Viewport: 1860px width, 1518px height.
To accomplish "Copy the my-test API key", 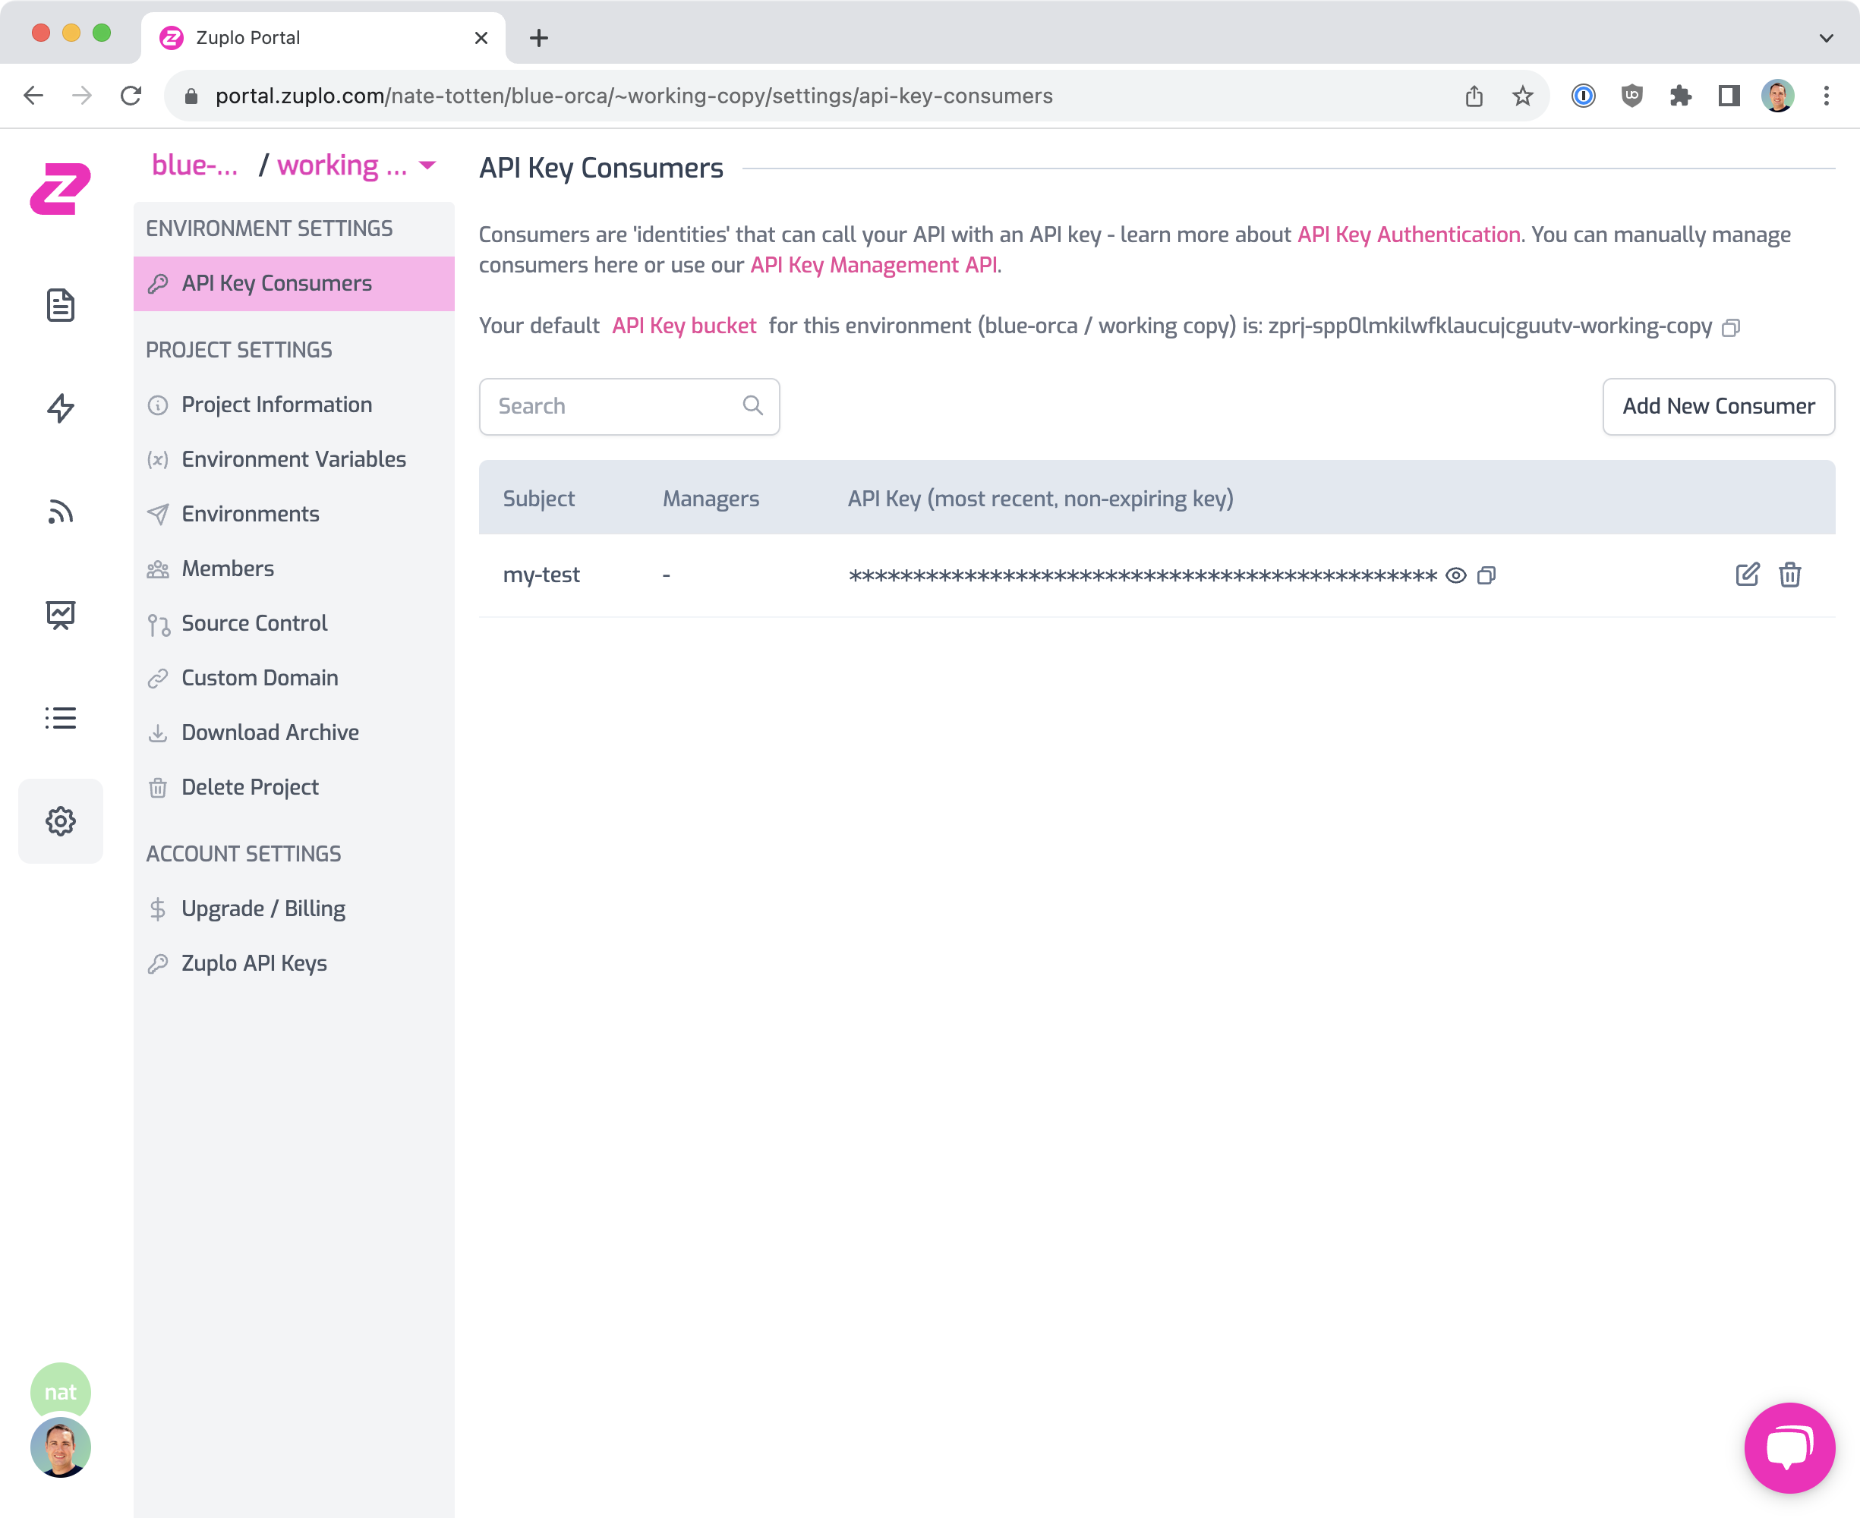I will coord(1486,575).
